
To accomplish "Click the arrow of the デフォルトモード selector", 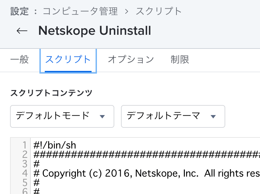I will [102, 116].
